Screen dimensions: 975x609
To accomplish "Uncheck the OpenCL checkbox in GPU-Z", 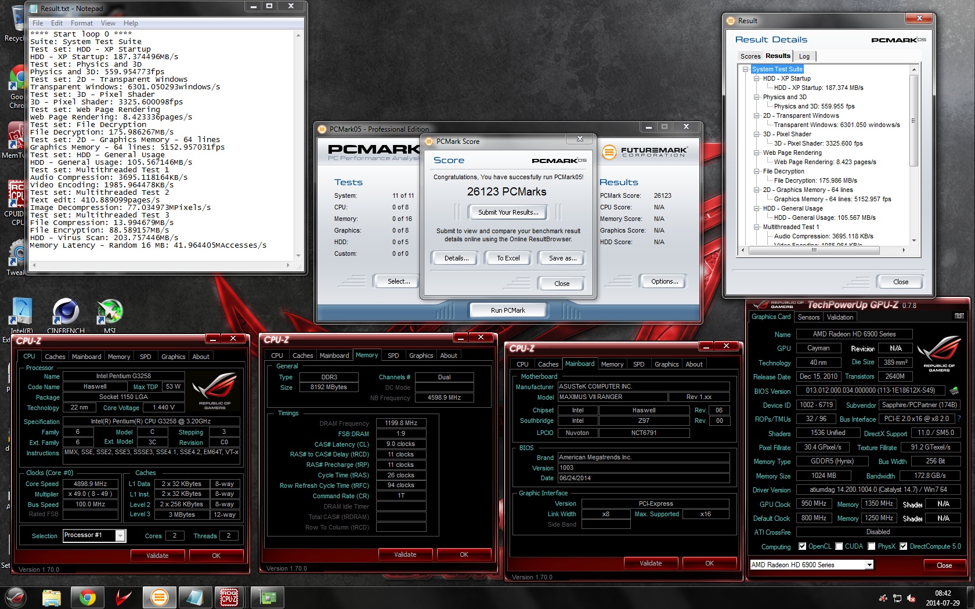I will (x=802, y=546).
